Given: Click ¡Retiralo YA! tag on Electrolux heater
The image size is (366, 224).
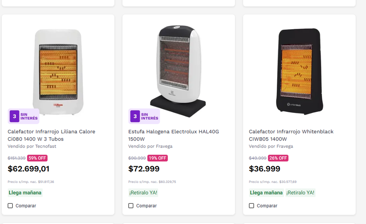Looking at the screenshot, I should 143,193.
